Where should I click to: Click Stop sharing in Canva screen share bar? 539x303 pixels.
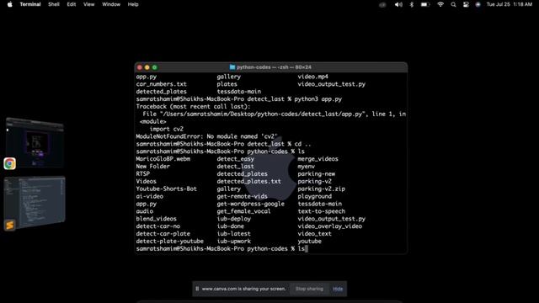[x=309, y=289]
